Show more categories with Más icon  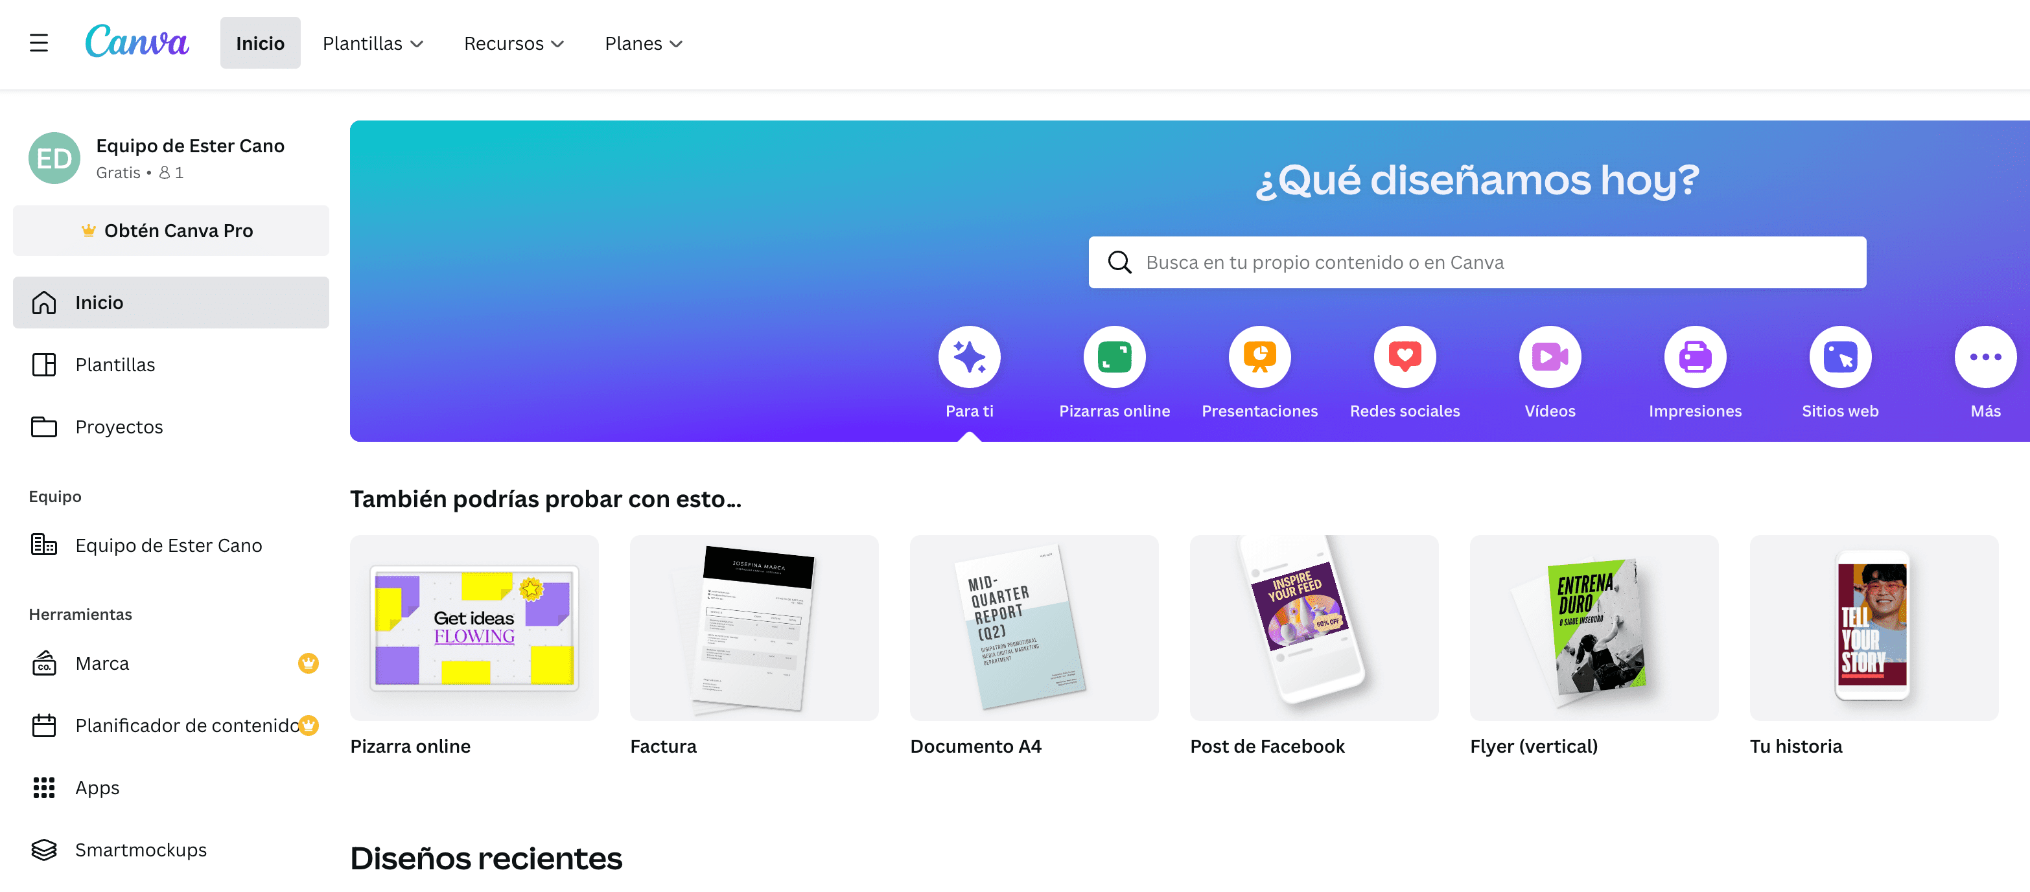[1984, 357]
